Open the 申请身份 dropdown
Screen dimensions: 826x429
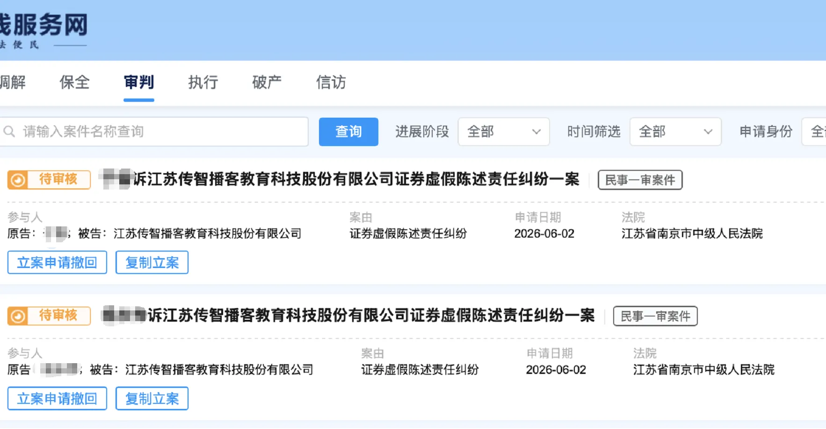(814, 132)
